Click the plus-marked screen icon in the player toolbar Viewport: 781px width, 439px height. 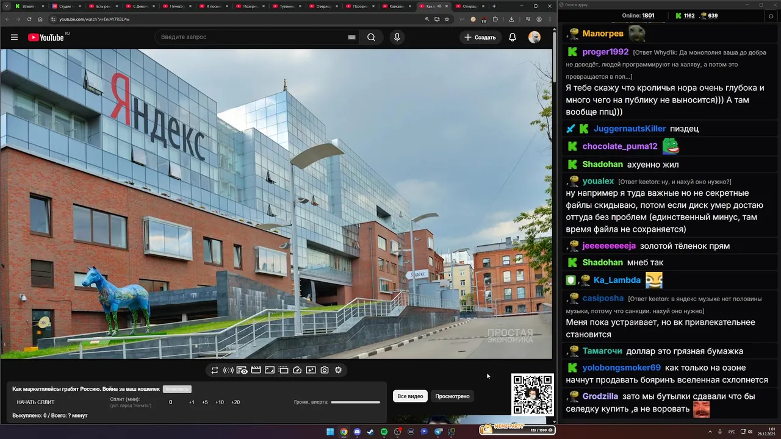311,370
